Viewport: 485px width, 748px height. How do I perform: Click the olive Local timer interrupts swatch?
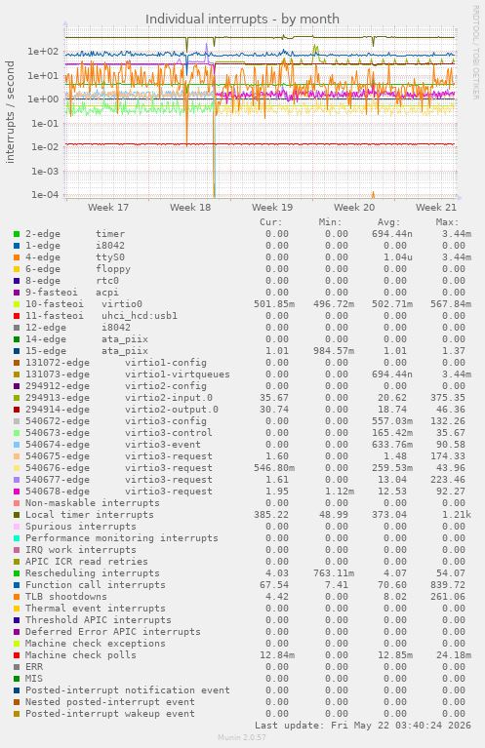coord(17,515)
